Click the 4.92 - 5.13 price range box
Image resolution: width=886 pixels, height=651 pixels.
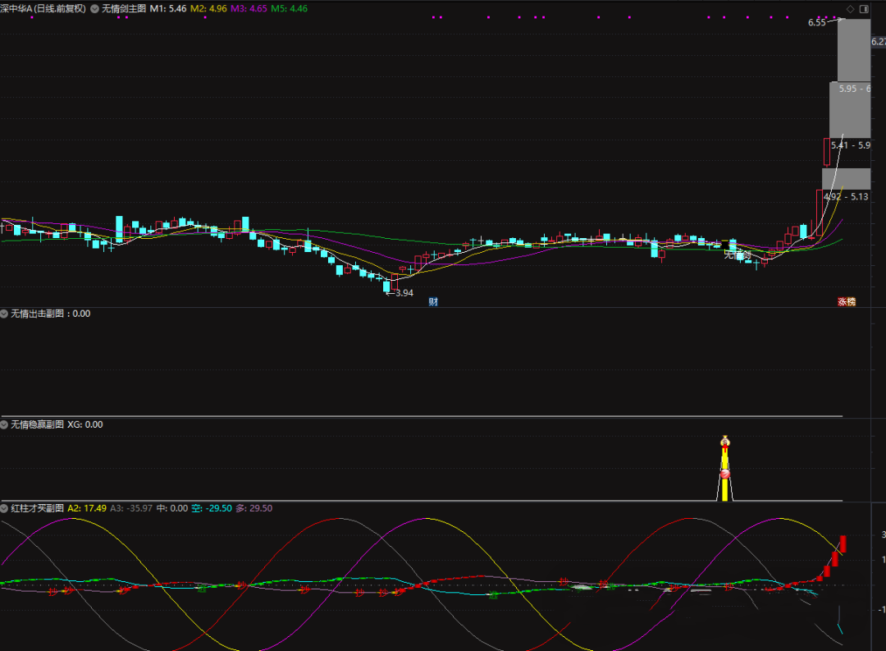coord(846,196)
